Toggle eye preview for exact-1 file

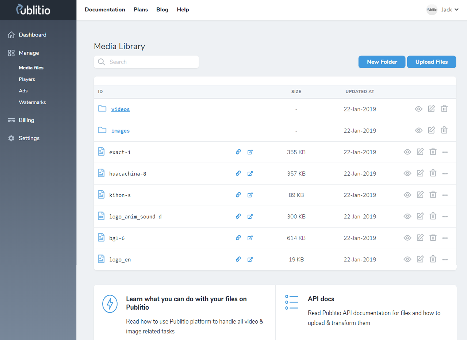click(407, 152)
